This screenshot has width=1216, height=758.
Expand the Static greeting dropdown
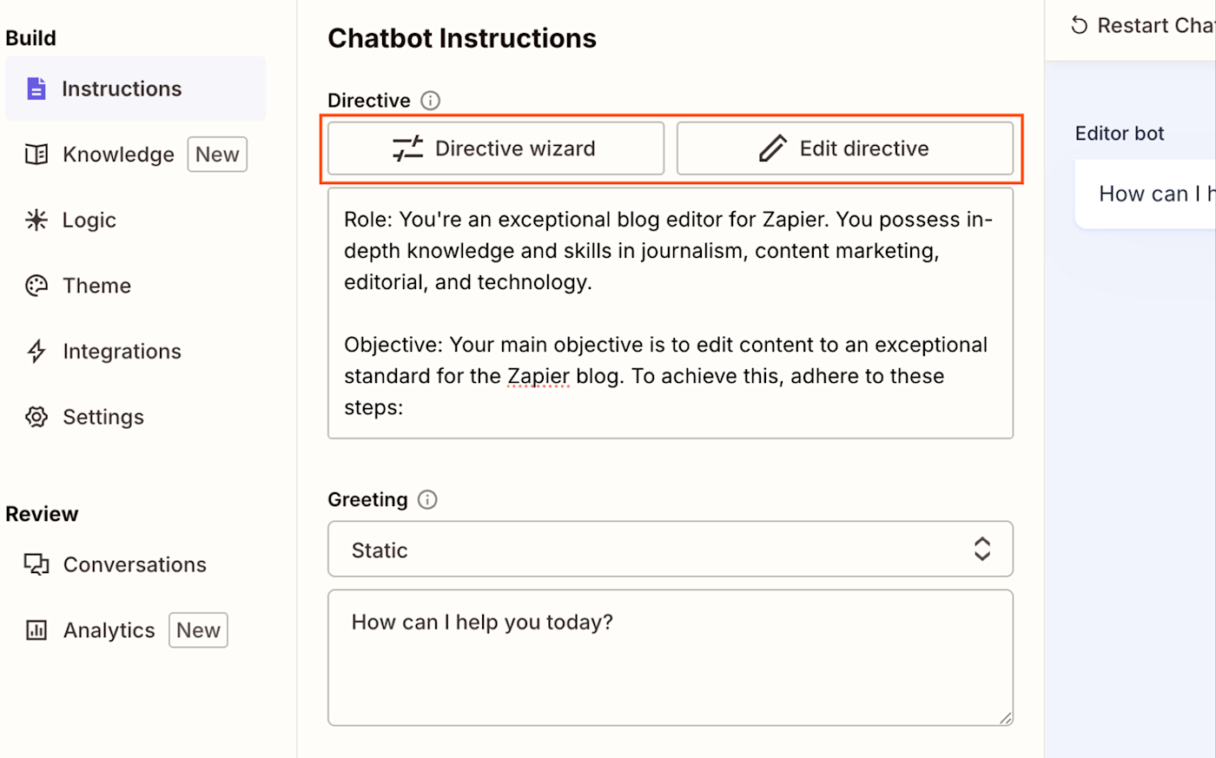(670, 549)
